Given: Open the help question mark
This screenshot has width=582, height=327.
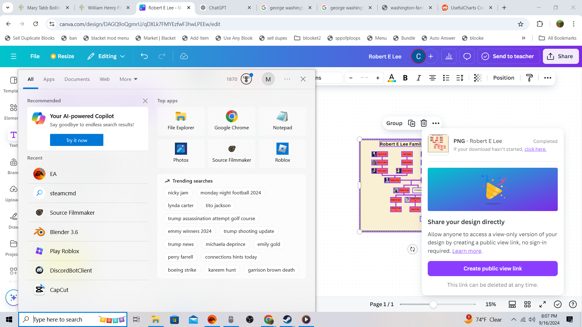Looking at the screenshot, I should 573,304.
